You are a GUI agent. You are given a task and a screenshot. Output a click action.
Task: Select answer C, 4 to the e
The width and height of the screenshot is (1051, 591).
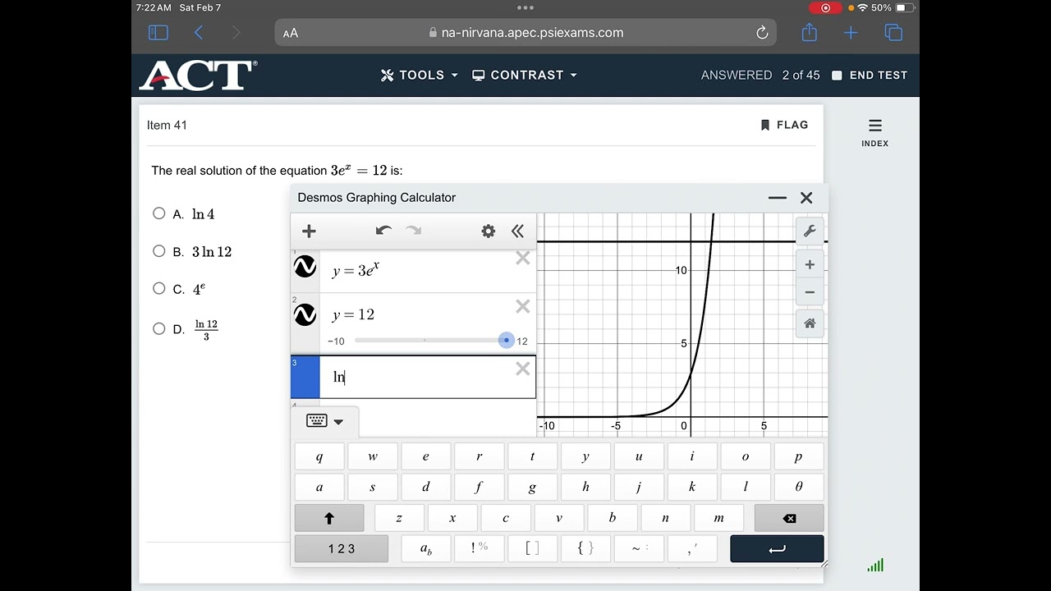point(159,288)
